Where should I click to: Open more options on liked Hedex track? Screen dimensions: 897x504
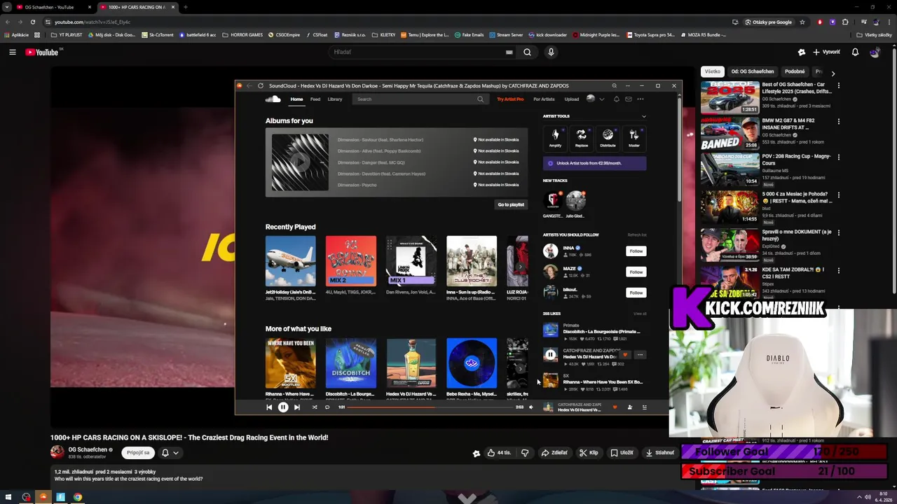click(x=640, y=355)
